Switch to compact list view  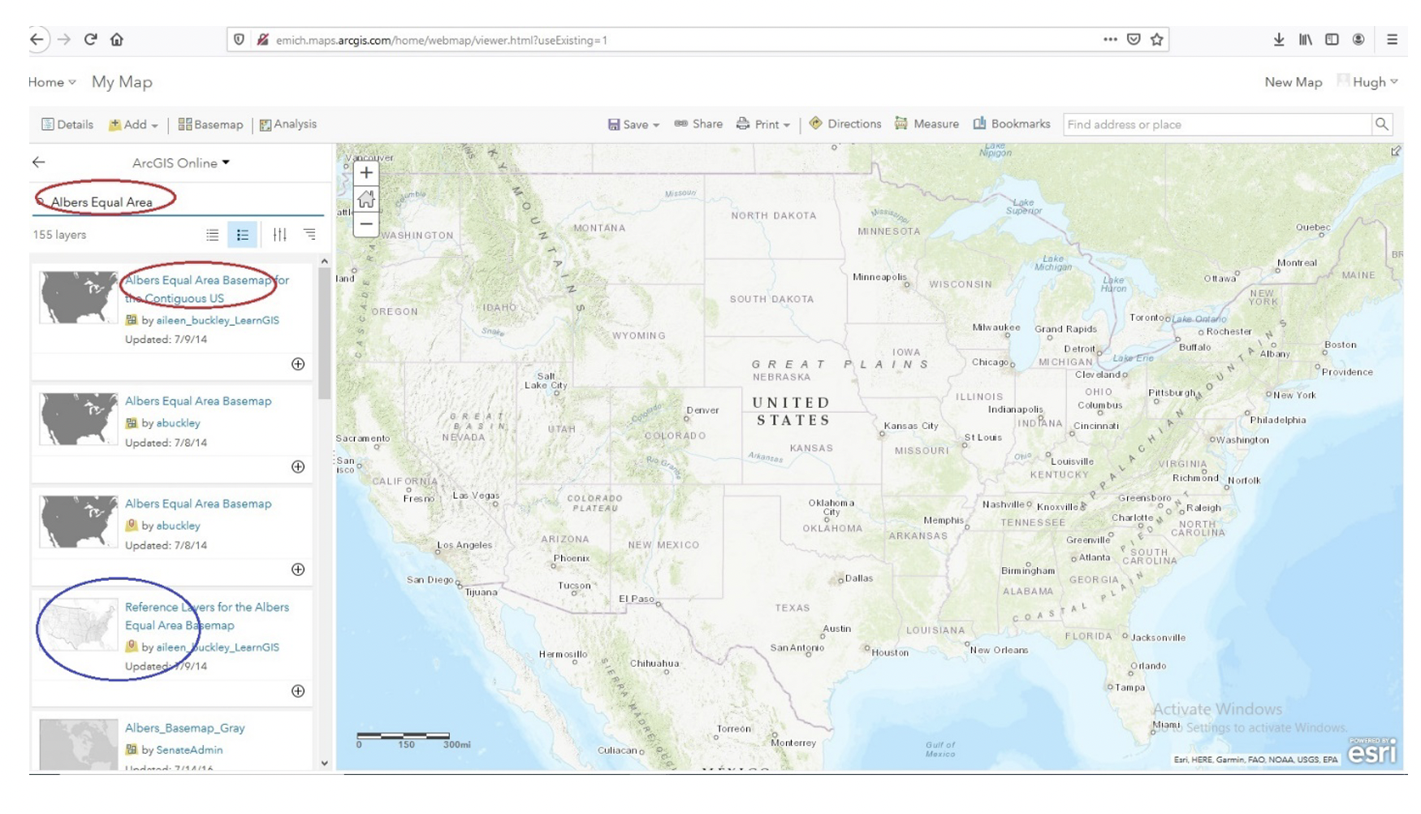[x=212, y=235]
